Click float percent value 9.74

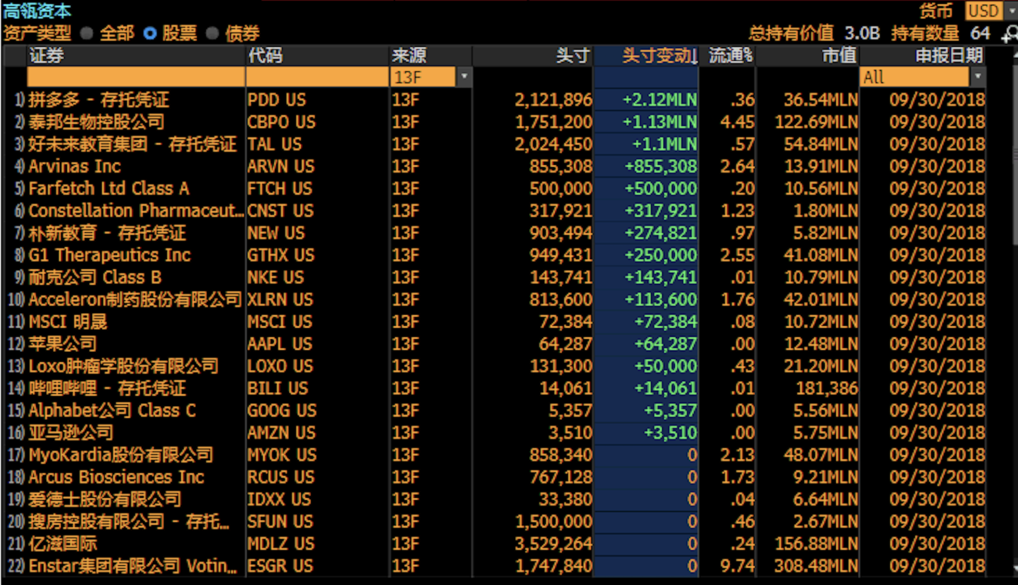pyautogui.click(x=737, y=566)
